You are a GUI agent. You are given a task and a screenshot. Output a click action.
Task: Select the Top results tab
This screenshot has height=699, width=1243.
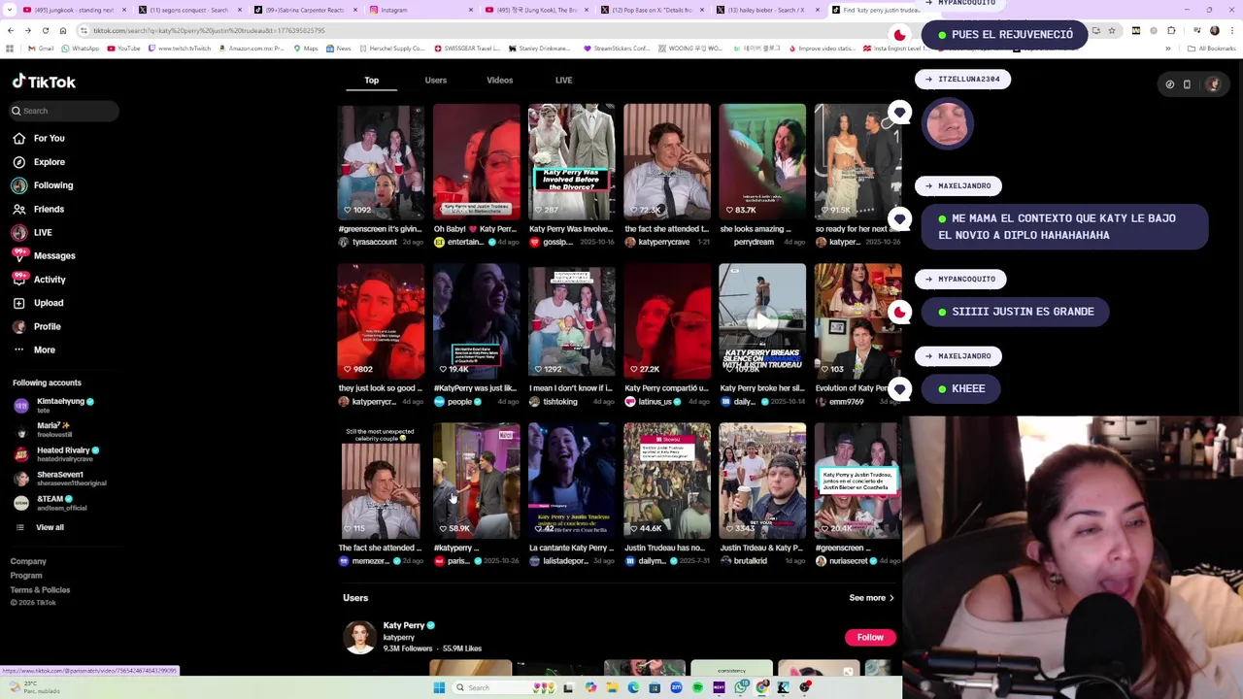[372, 80]
